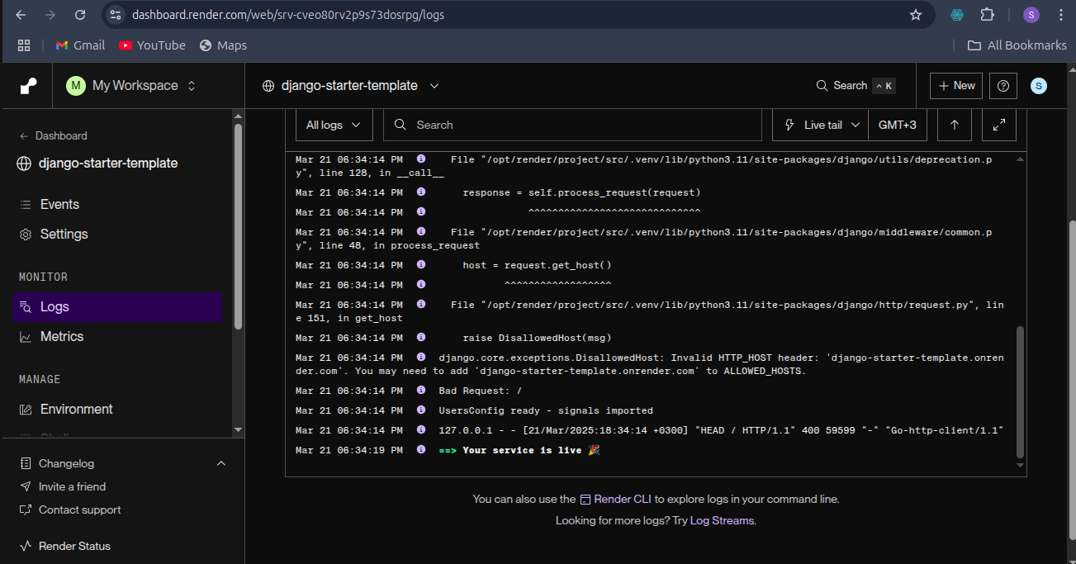Go back to Dashboard
1076x564 pixels.
pyautogui.click(x=53, y=135)
